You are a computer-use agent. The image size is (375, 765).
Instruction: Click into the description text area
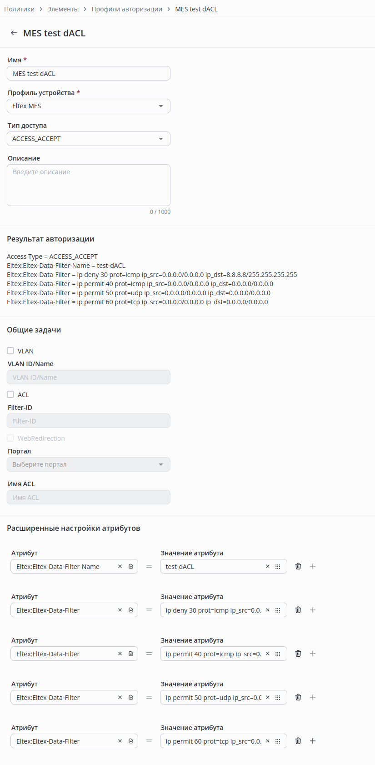pyautogui.click(x=89, y=185)
